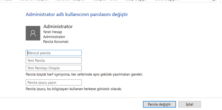Image resolution: width=222 pixels, height=110 pixels.
Task: Open Denetim Masası breadcrumb at far left
Action: click(6, 0)
